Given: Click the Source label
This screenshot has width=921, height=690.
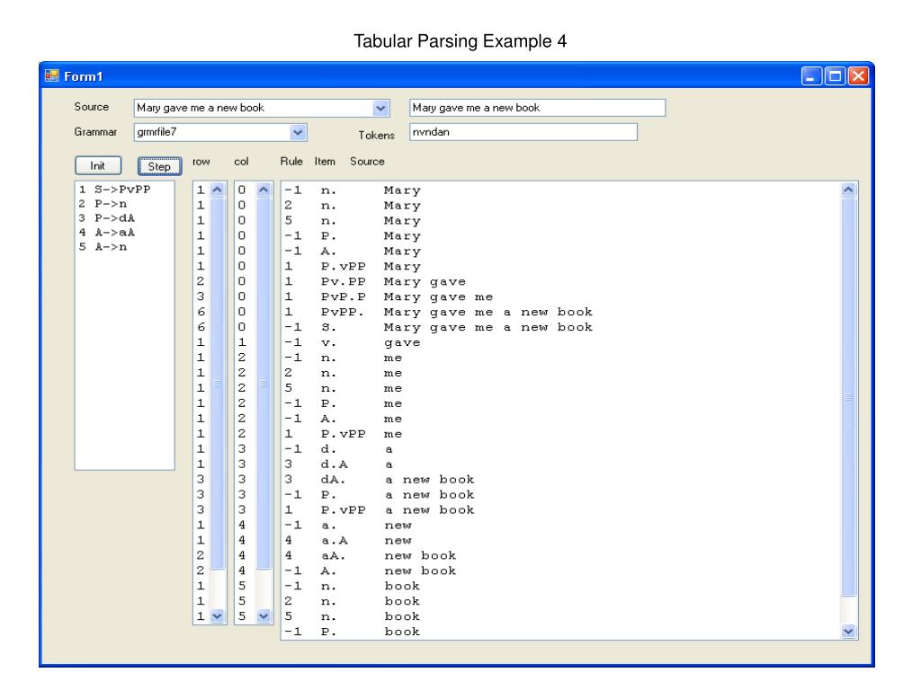Looking at the screenshot, I should tap(92, 107).
